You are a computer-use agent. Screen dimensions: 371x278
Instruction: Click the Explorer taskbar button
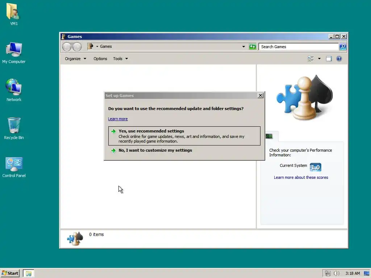(x=29, y=274)
